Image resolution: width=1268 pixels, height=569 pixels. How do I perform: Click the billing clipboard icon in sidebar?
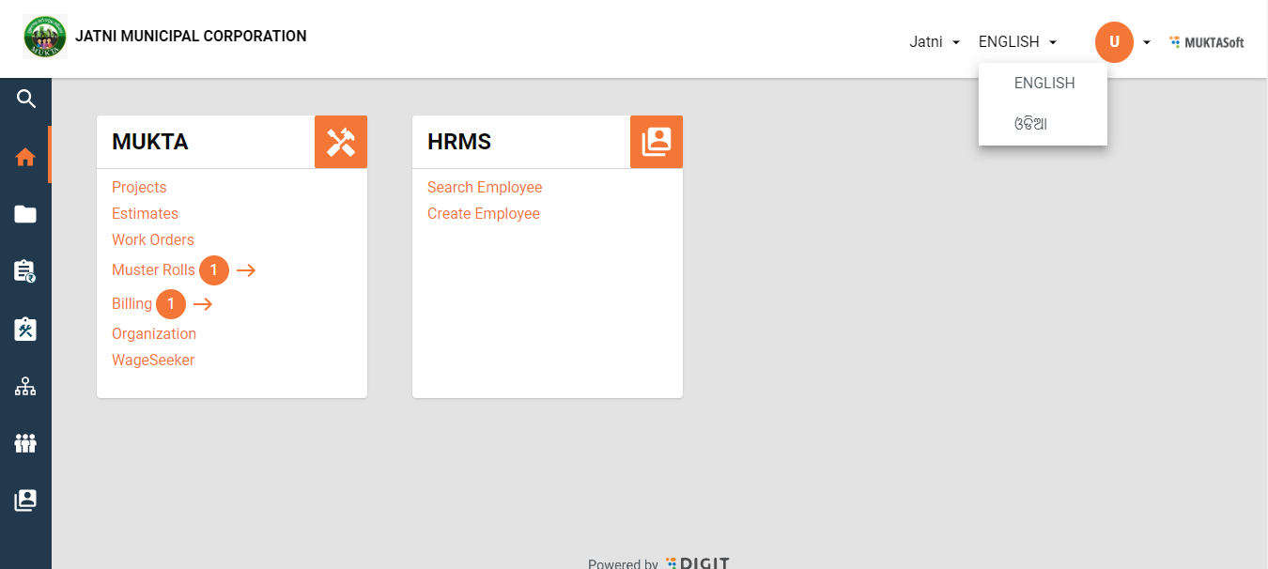(x=25, y=271)
